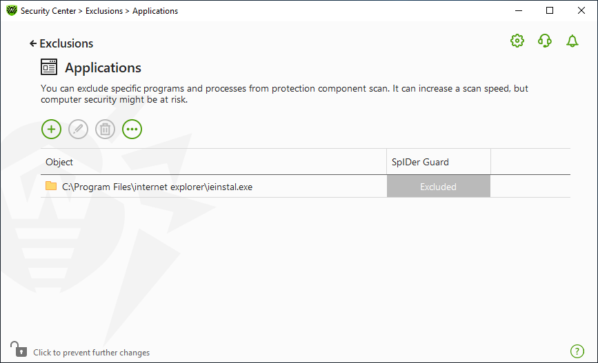Click the Applications window icon beside heading
598x363 pixels.
point(49,67)
